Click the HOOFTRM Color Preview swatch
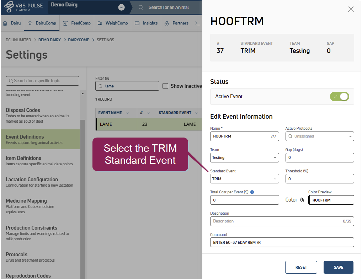 331,200
